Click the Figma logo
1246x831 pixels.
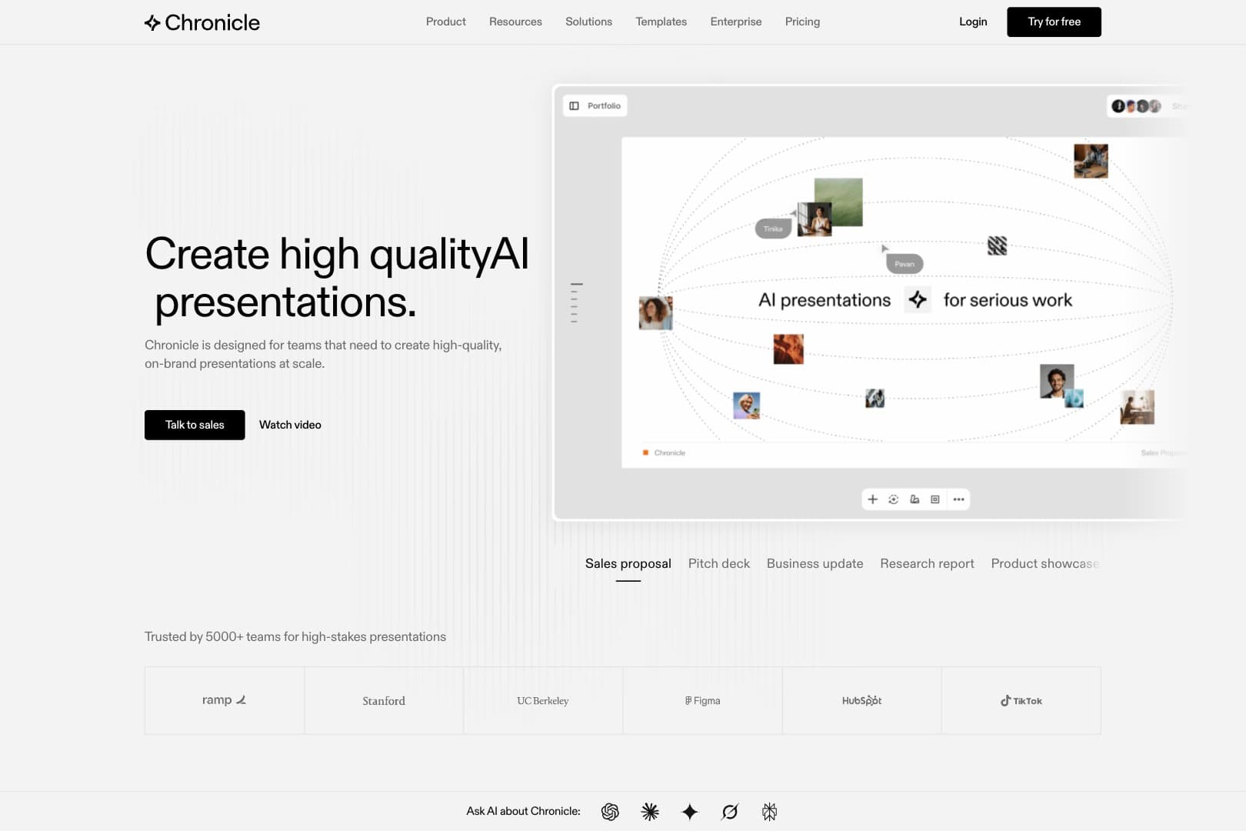click(702, 701)
